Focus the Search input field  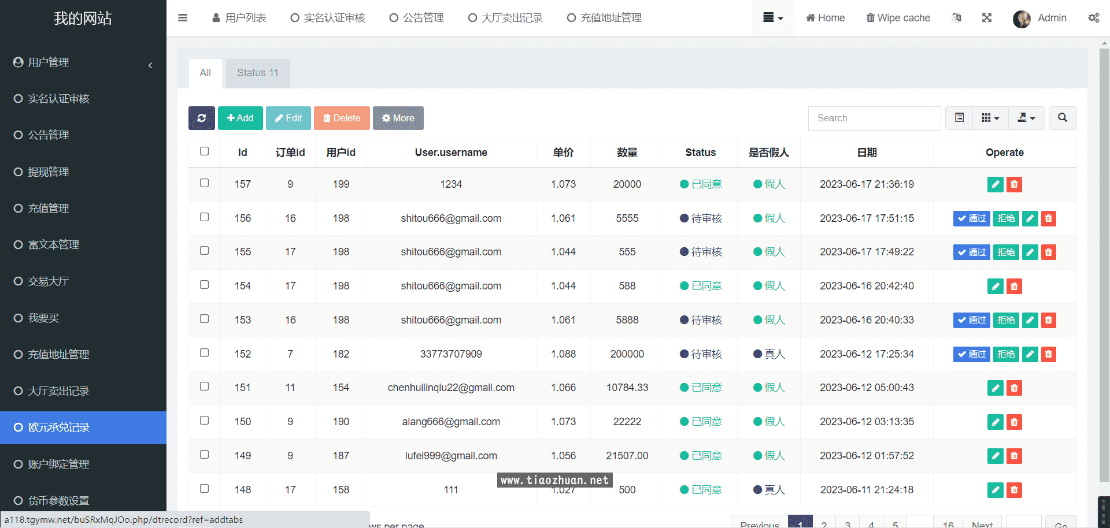pos(874,118)
